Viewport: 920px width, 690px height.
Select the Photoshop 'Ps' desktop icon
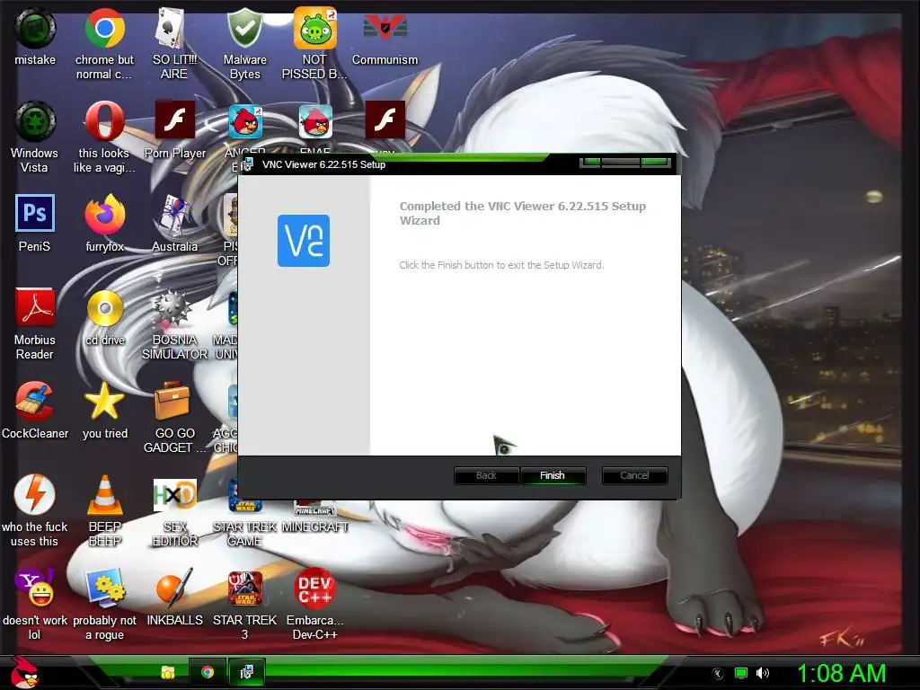coord(35,214)
